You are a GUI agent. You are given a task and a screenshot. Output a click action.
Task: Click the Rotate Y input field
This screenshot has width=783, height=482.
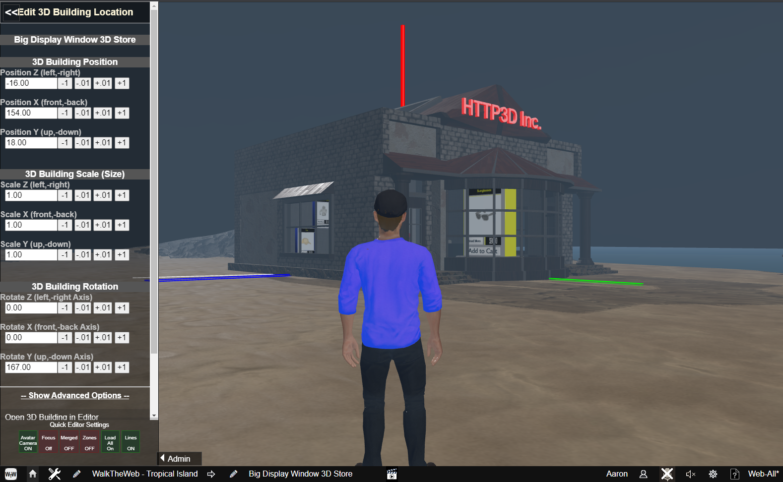(31, 367)
